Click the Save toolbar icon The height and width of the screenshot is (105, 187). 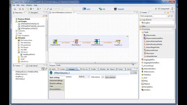(15, 9)
